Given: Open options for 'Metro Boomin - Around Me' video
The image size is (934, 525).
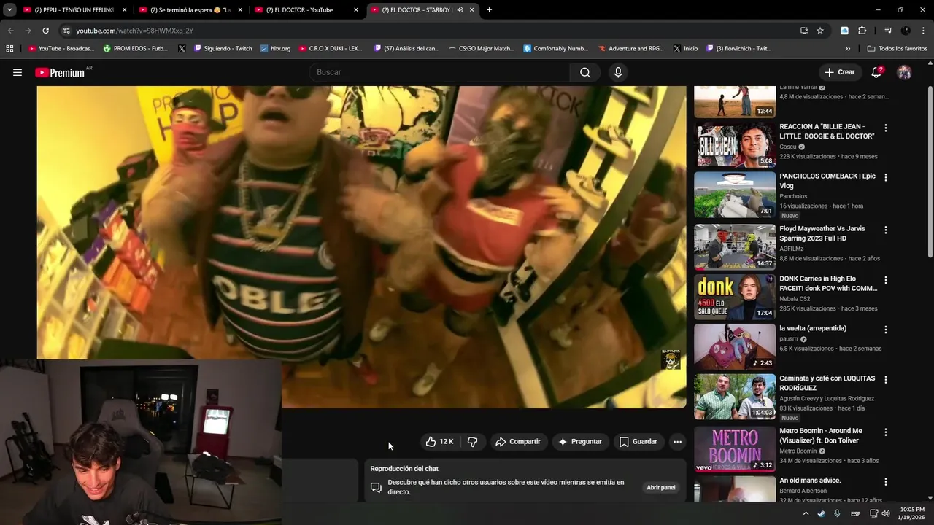Looking at the screenshot, I should [886, 432].
